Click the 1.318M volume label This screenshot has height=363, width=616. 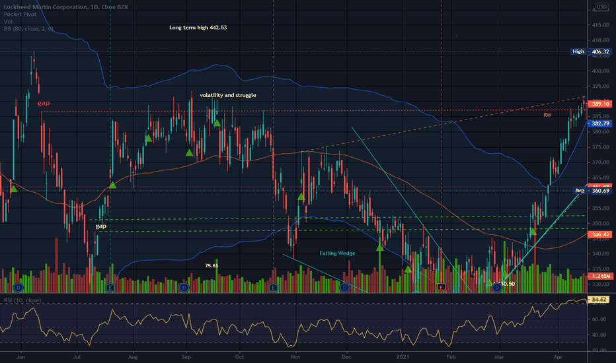pyautogui.click(x=600, y=277)
